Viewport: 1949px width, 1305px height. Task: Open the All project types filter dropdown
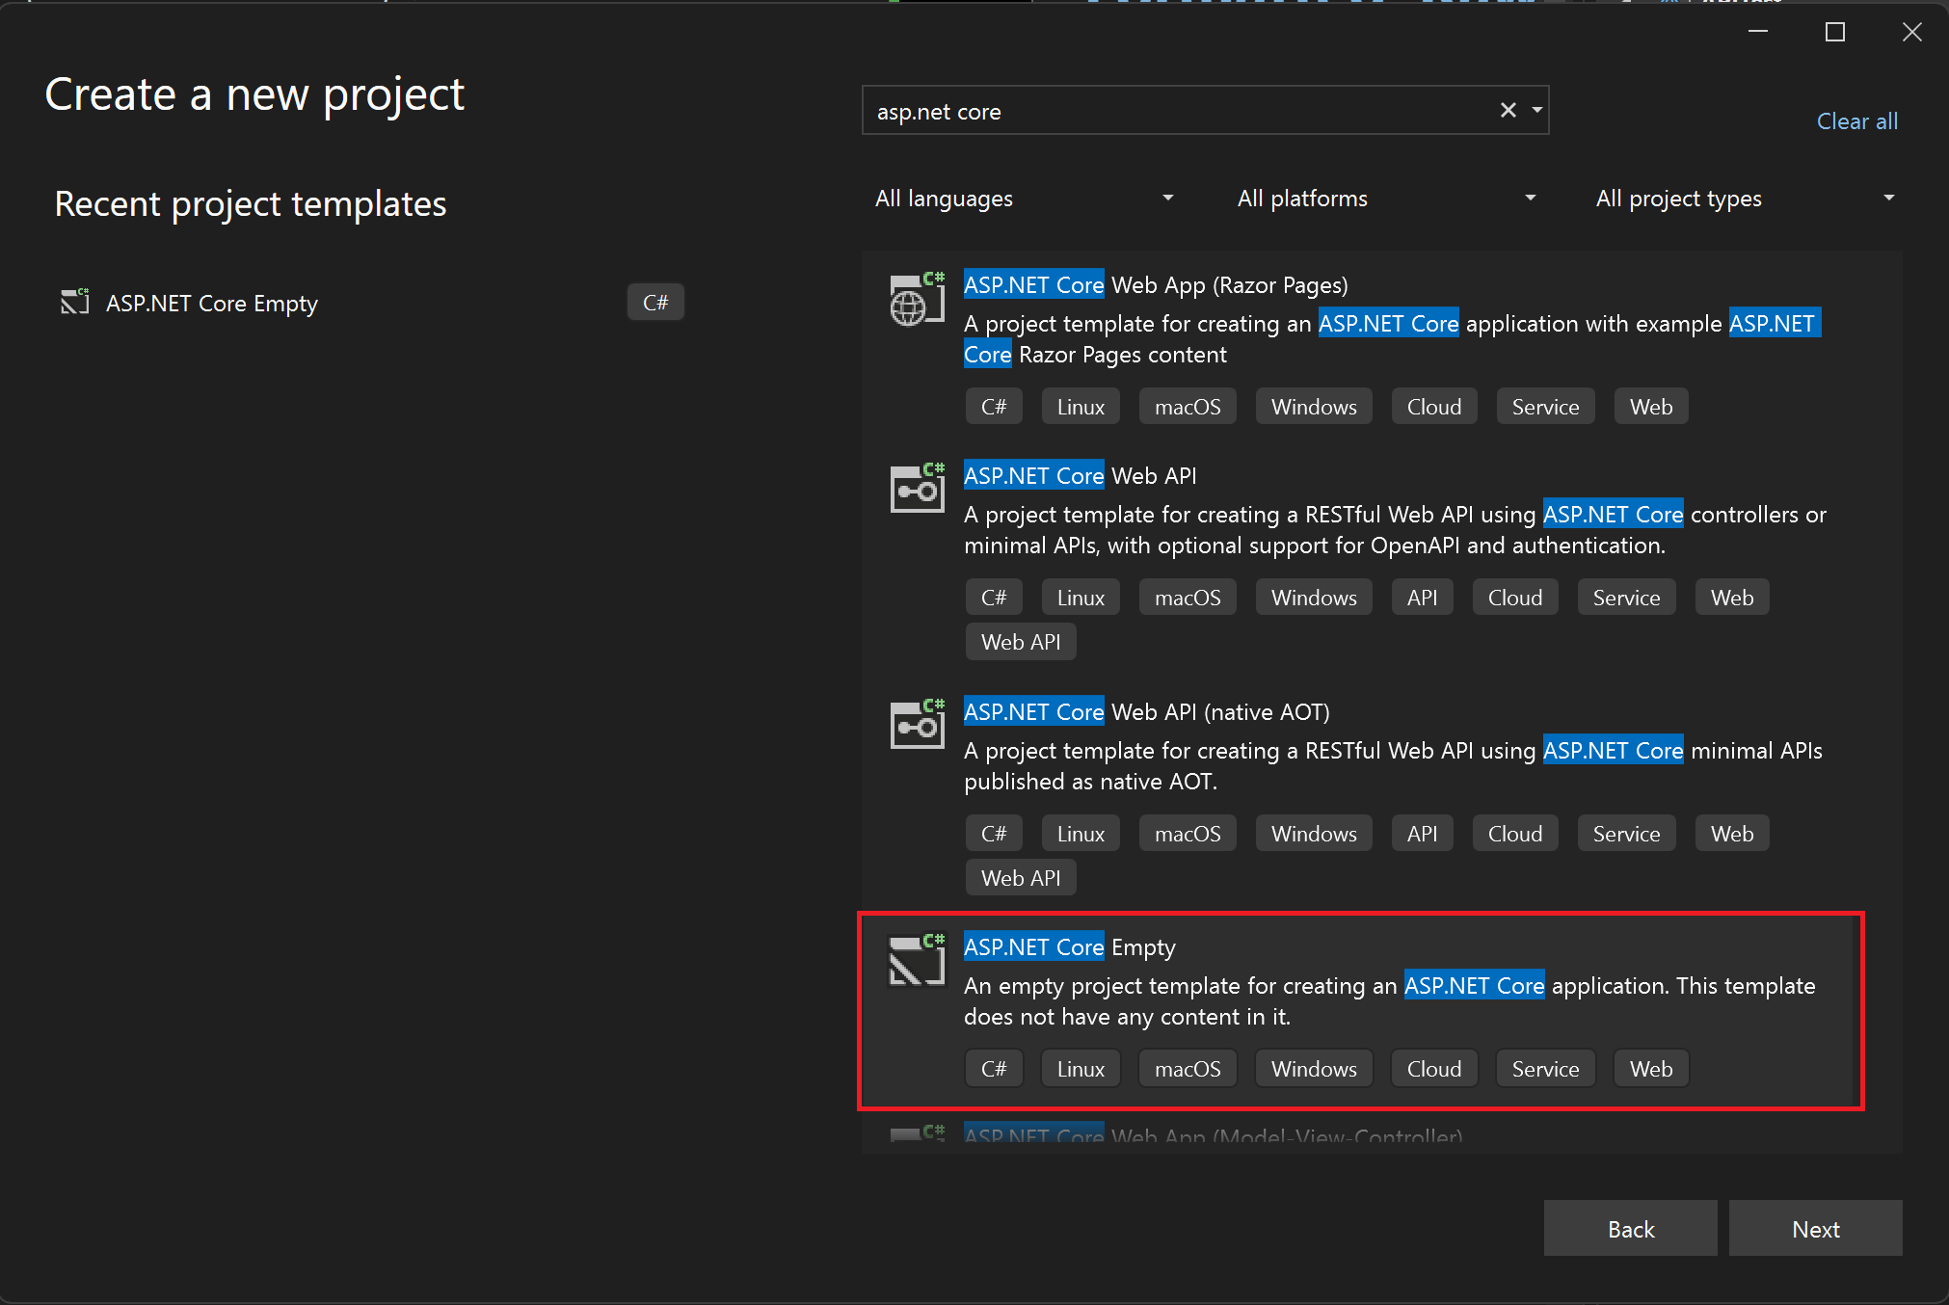click(x=1745, y=199)
